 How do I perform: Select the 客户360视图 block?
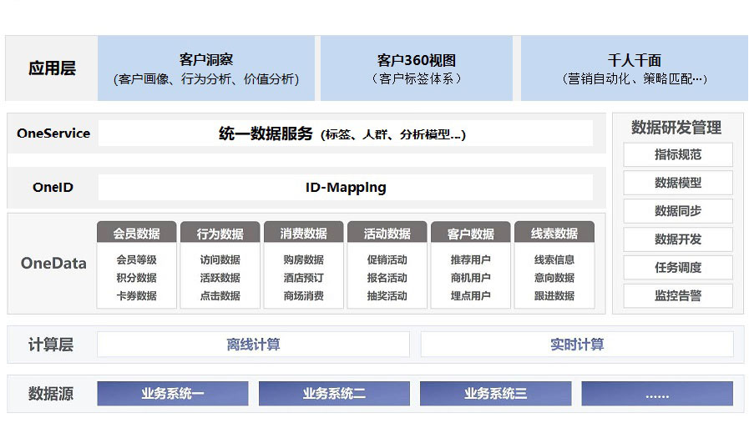pyautogui.click(x=416, y=68)
